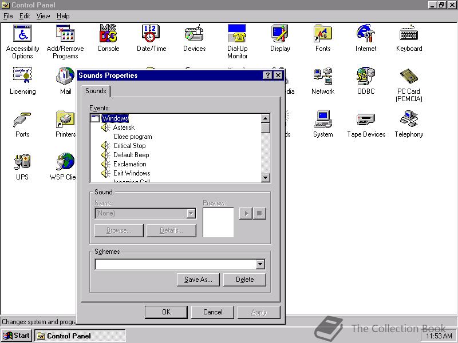This screenshot has width=458, height=343.
Task: Click the Default Beep speaker icon
Action: pos(105,155)
